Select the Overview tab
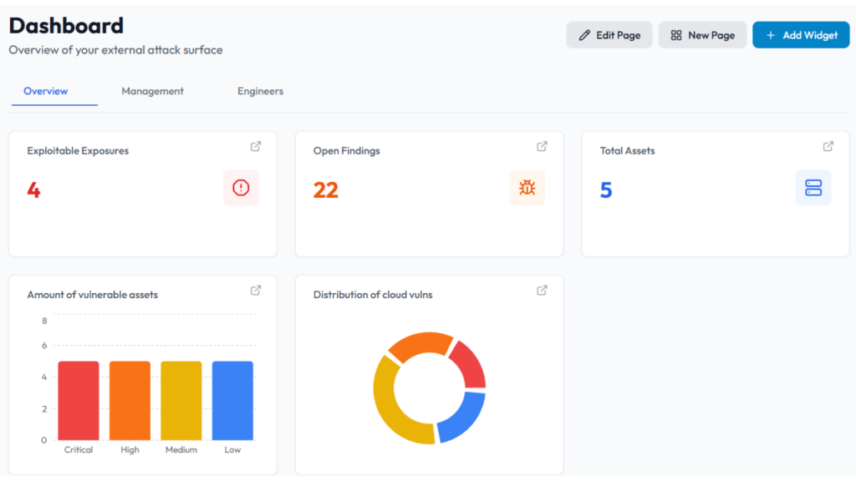Screen dimensions: 856x481 coord(46,91)
